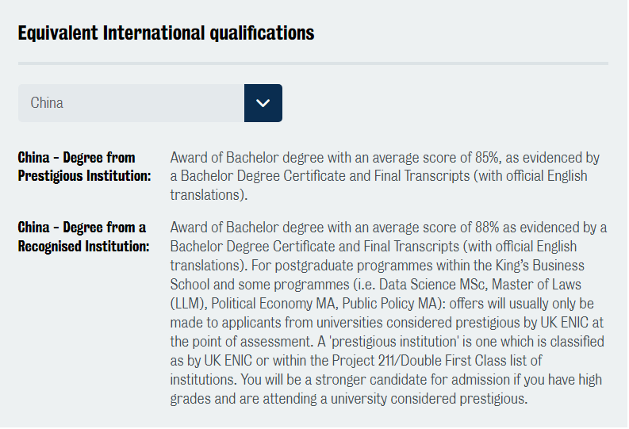This screenshot has width=629, height=429.
Task: Open the country dropdown chevron button
Action: click(x=263, y=103)
